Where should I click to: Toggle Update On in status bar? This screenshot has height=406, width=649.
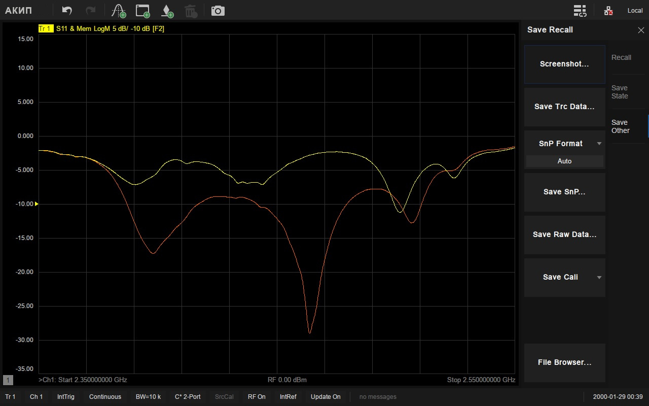[326, 397]
